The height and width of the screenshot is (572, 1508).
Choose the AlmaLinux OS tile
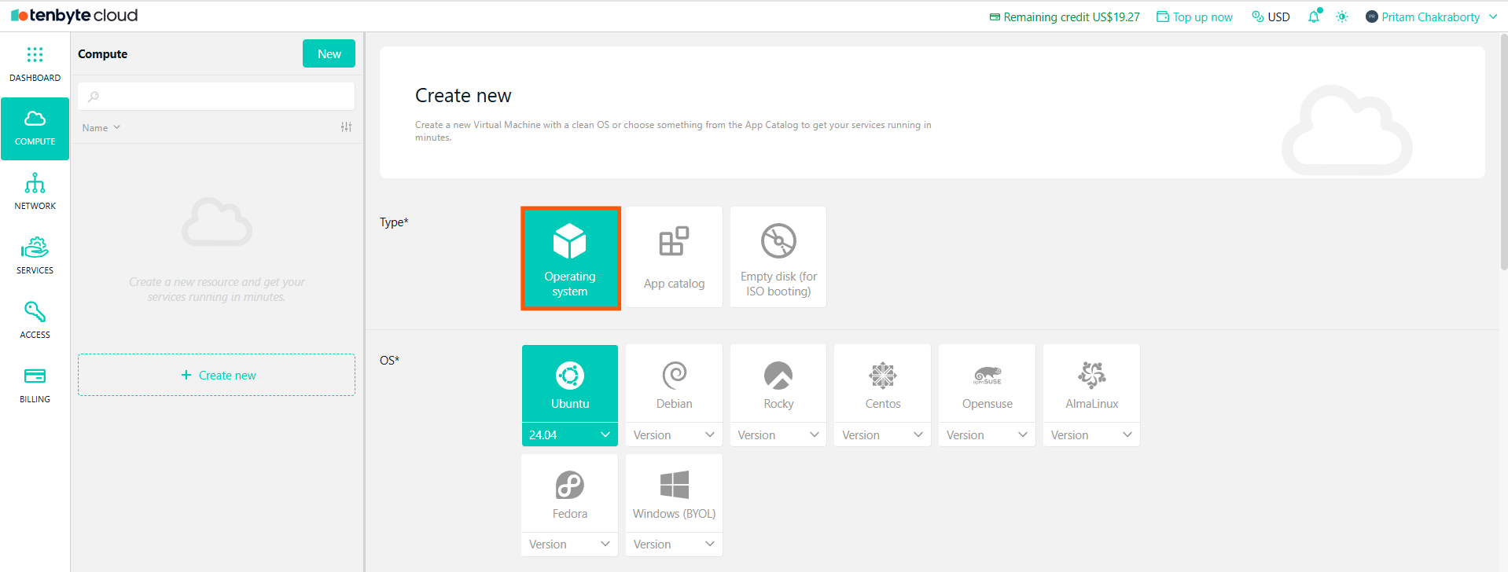pyautogui.click(x=1091, y=384)
